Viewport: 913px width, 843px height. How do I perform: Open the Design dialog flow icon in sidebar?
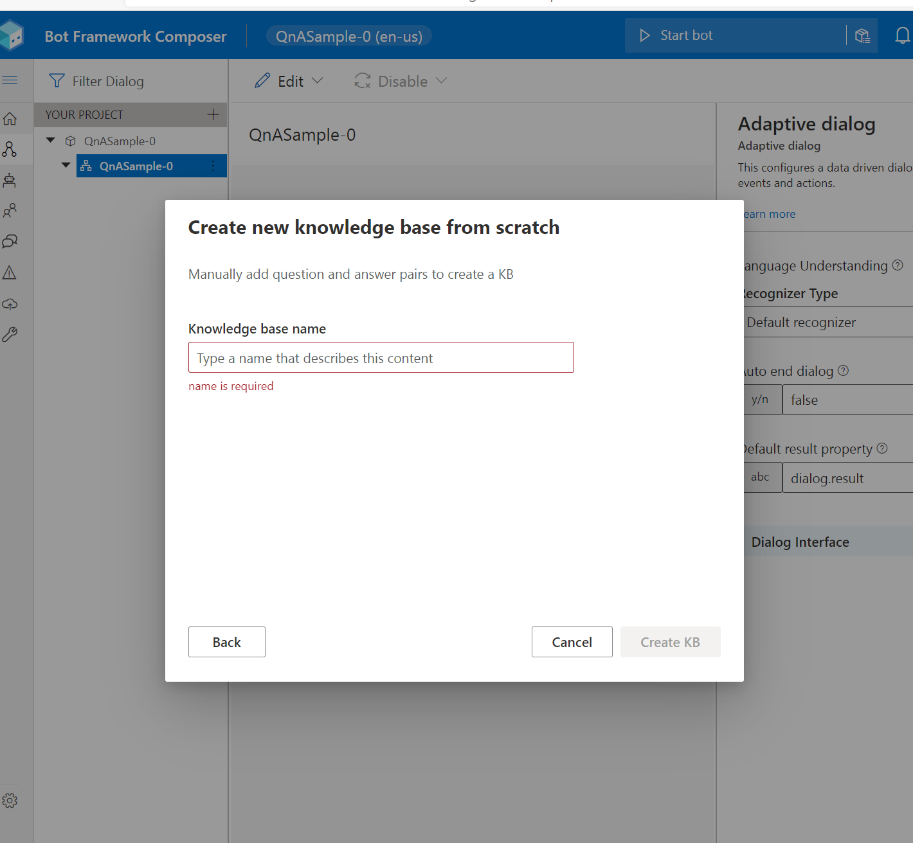pyautogui.click(x=10, y=149)
